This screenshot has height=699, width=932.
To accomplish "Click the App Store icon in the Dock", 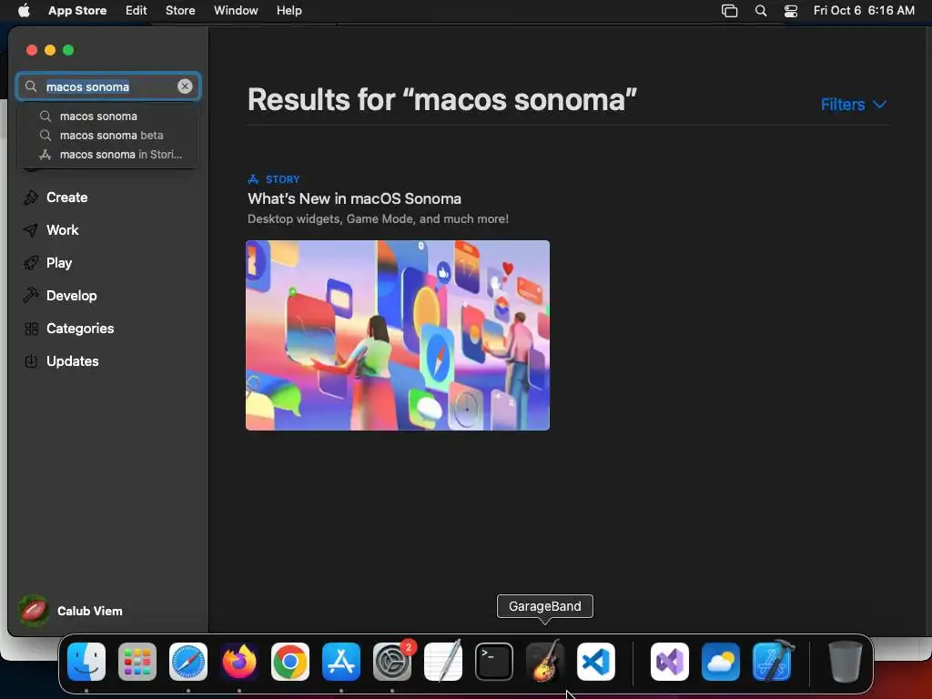I will tap(341, 662).
